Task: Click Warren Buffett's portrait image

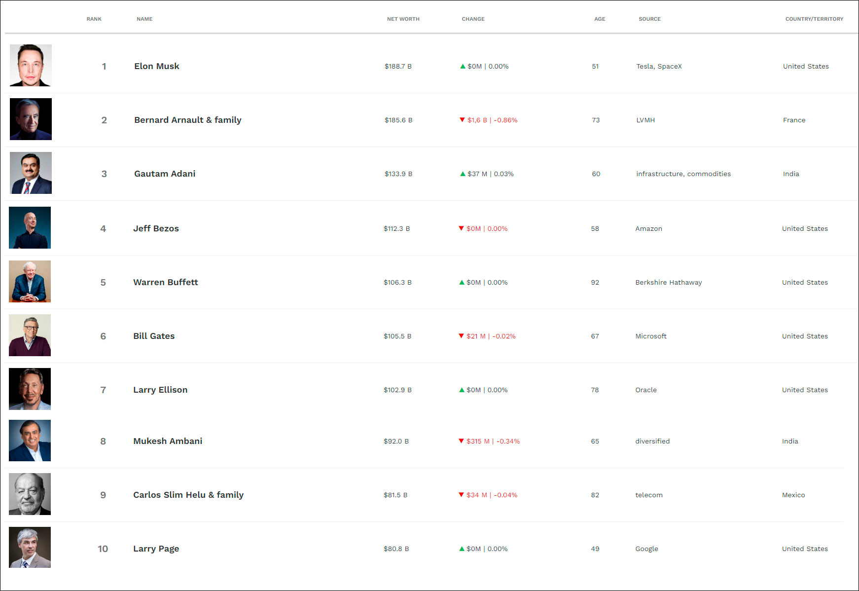Action: pyautogui.click(x=30, y=282)
